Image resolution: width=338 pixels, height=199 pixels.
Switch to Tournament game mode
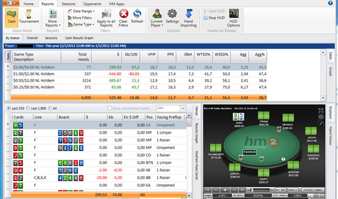29,17
